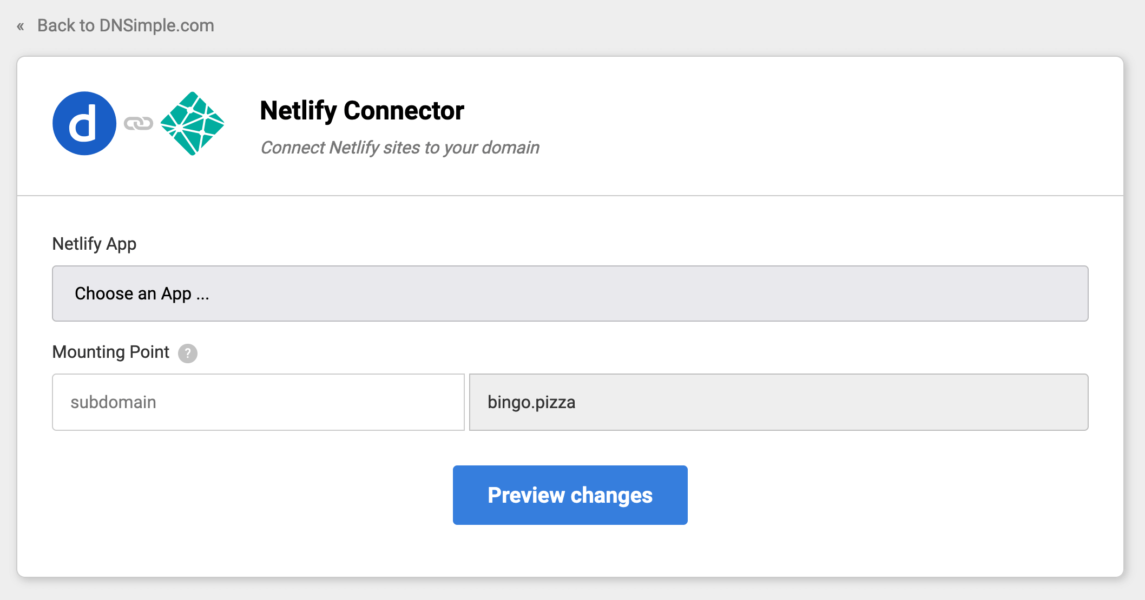The image size is (1145, 600).
Task: Click the Netlify Connector heading
Action: point(361,110)
